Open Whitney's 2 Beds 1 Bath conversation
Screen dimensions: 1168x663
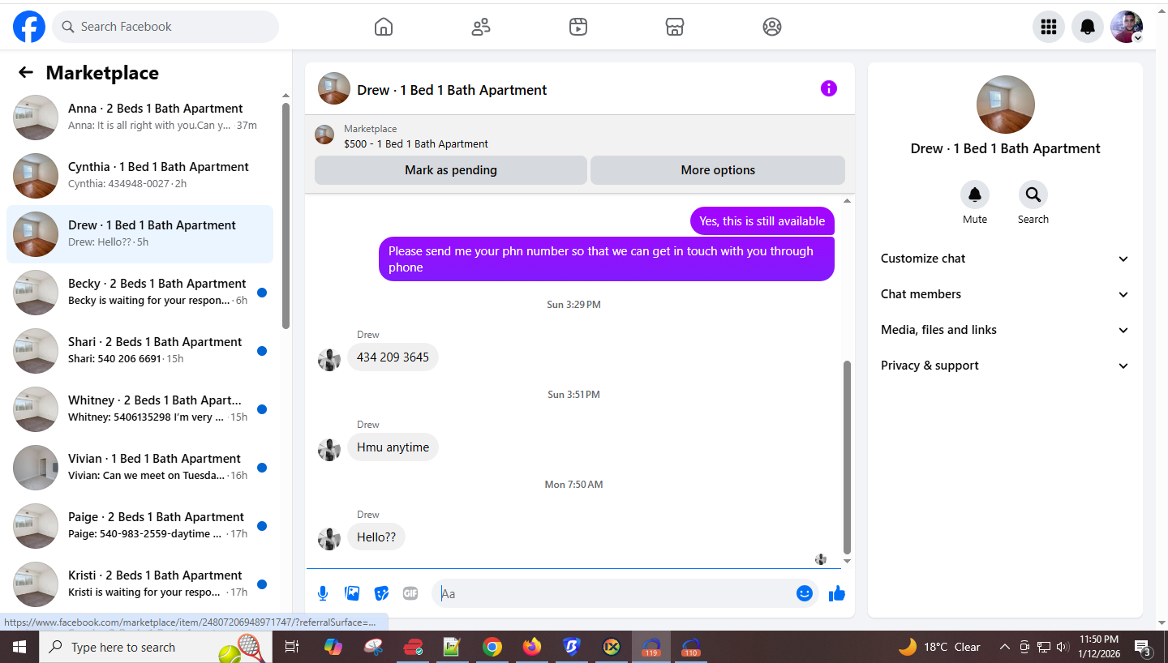pos(140,409)
